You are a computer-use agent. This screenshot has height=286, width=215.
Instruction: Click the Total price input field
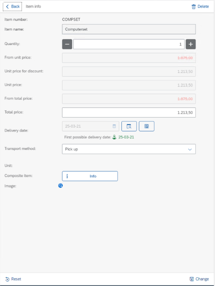pos(129,113)
